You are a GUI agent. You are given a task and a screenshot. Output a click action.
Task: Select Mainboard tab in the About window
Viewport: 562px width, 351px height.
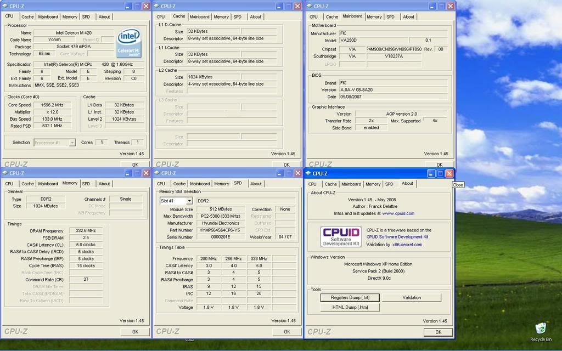tap(351, 184)
